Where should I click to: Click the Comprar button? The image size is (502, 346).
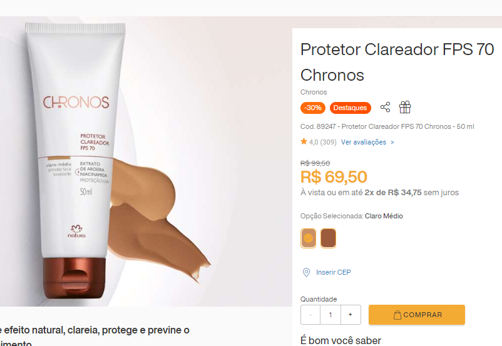click(x=417, y=315)
